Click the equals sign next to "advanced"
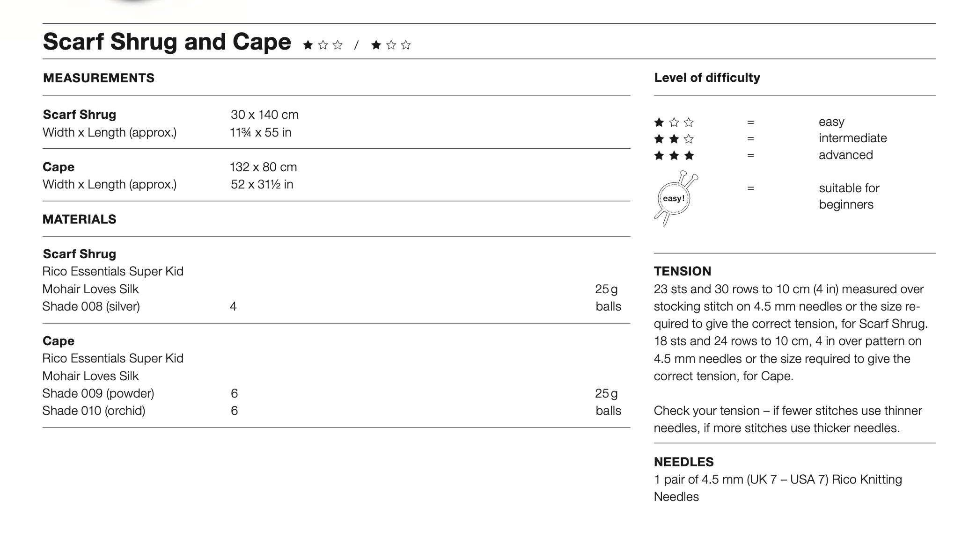Viewport: 969px width, 536px height. [751, 156]
